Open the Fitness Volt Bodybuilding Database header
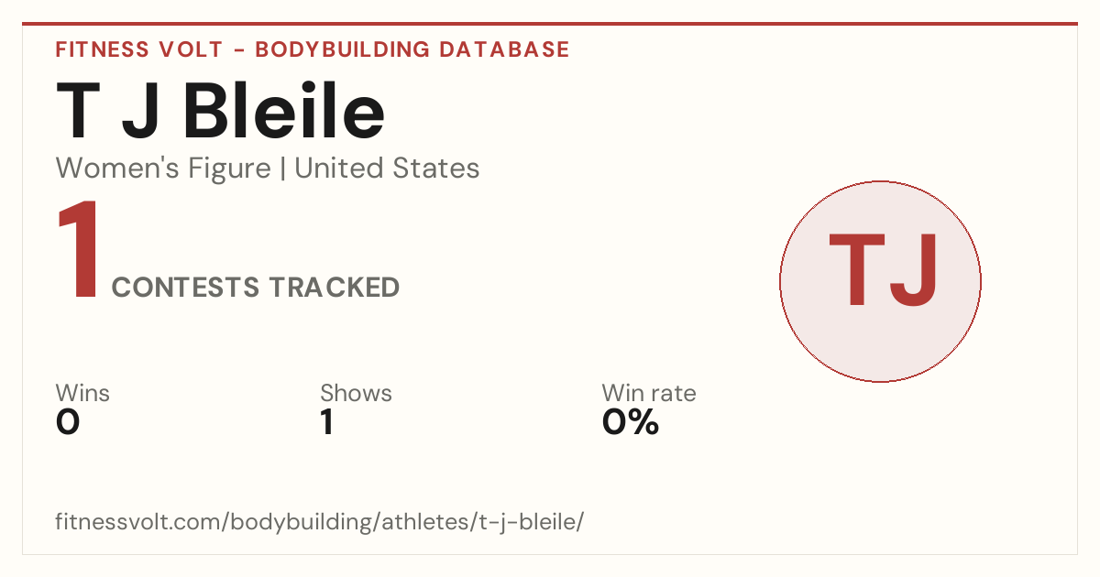1100x577 pixels. coord(313,49)
